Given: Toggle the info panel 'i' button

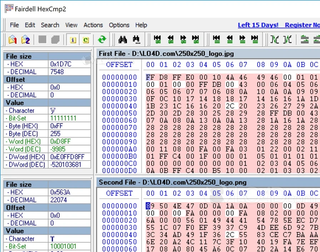Looking at the screenshot, I should [73, 40].
